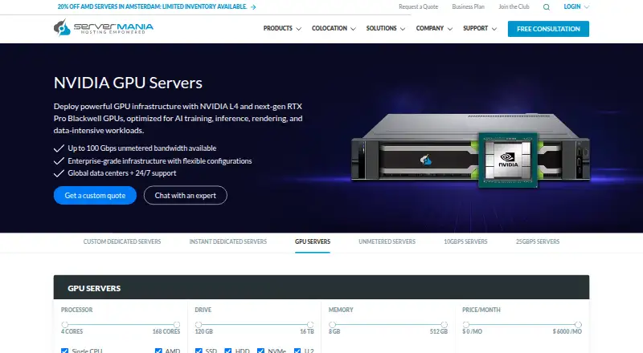The height and width of the screenshot is (353, 643).
Task: Click the NVIDIA chip graphic on server
Action: [508, 160]
